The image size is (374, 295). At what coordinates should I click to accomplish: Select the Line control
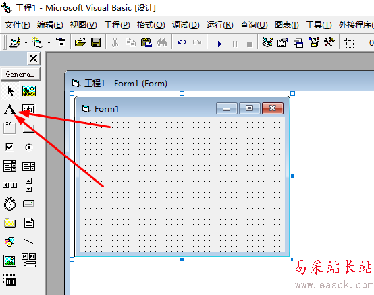click(28, 242)
